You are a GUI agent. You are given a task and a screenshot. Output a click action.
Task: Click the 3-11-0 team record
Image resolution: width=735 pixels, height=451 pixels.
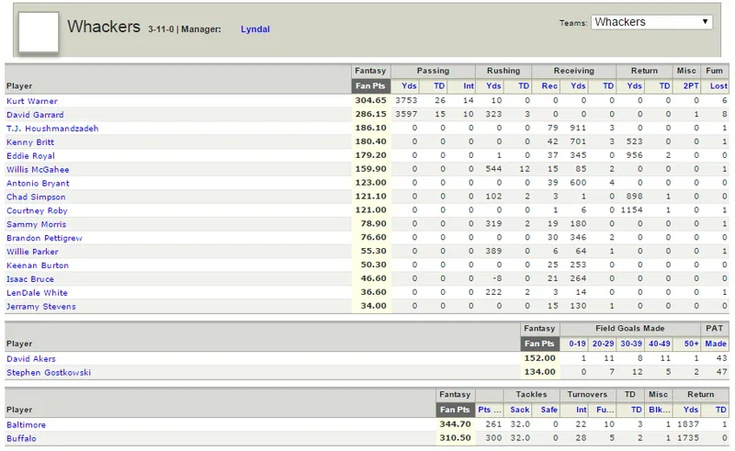[161, 29]
